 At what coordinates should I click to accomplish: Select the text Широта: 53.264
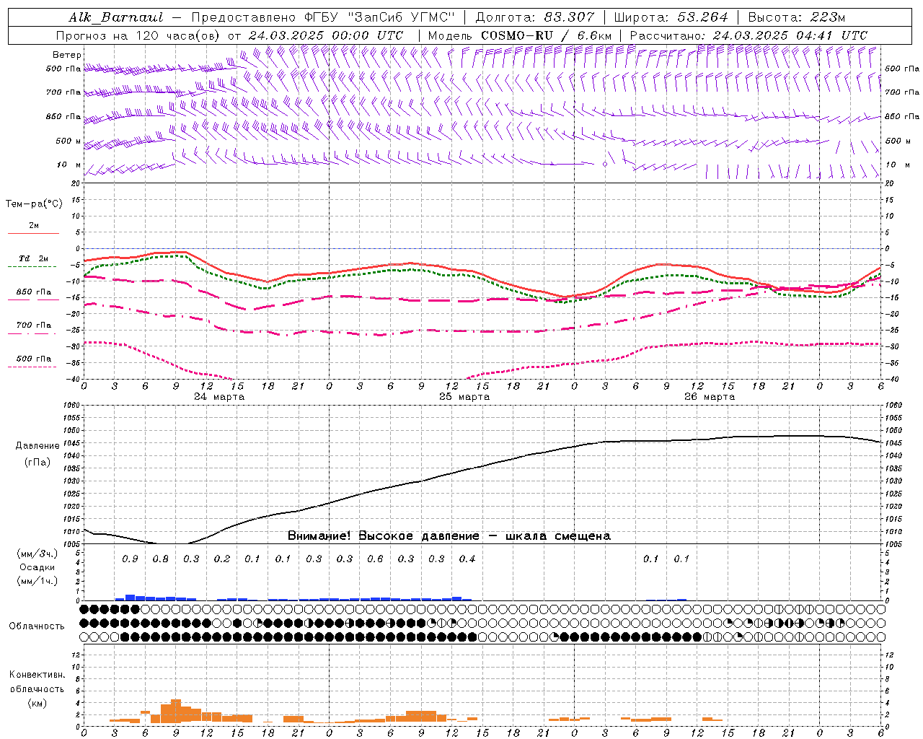coord(671,17)
